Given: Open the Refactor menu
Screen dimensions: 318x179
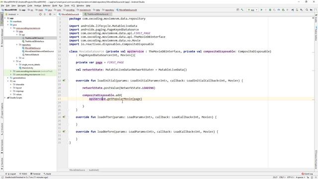Looking at the screenshot, I should pos(47,5).
